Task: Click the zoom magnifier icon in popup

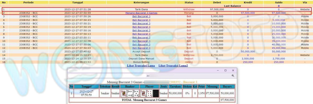Action: pyautogui.click(x=233, y=76)
